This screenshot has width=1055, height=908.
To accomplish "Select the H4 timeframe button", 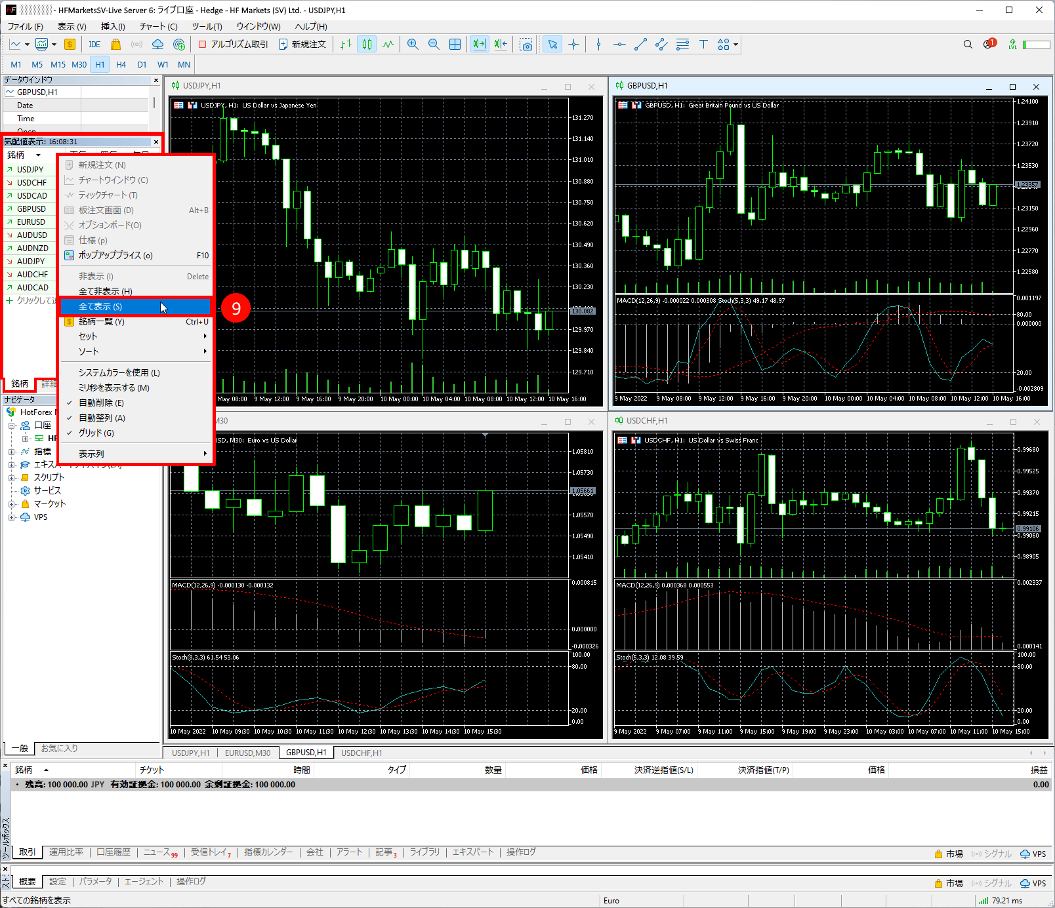I will [x=121, y=65].
